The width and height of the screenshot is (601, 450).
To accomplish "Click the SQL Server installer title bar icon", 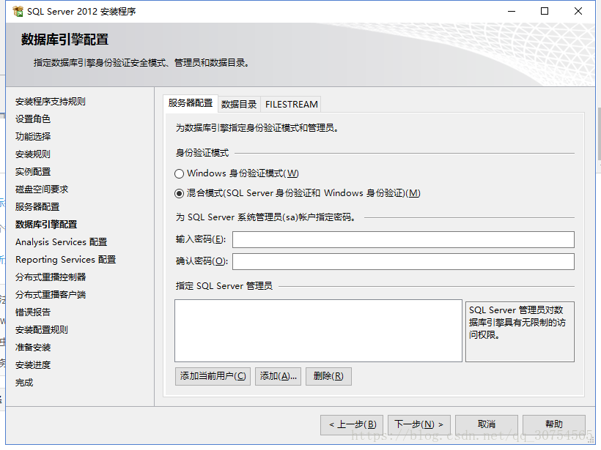I will (18, 12).
